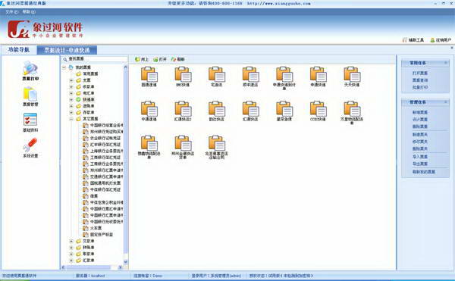
Task: Expand the 转账单 folder node
Action: click(x=71, y=248)
